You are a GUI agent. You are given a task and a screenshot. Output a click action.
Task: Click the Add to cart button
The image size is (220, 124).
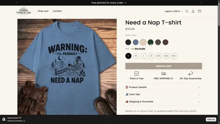click(x=164, y=66)
